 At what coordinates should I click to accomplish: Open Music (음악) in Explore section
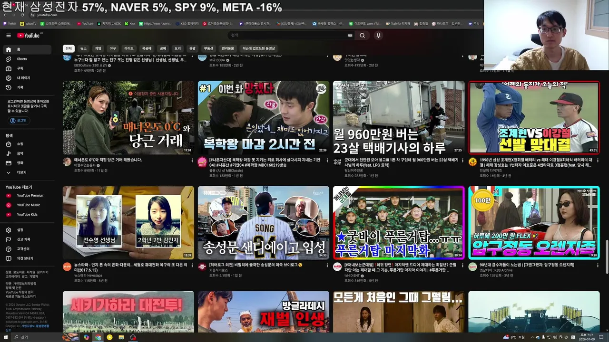(28, 153)
